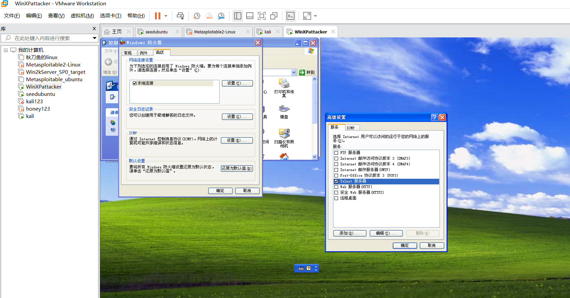
Task: Switch to the kali VM tab
Action: pyautogui.click(x=268, y=32)
